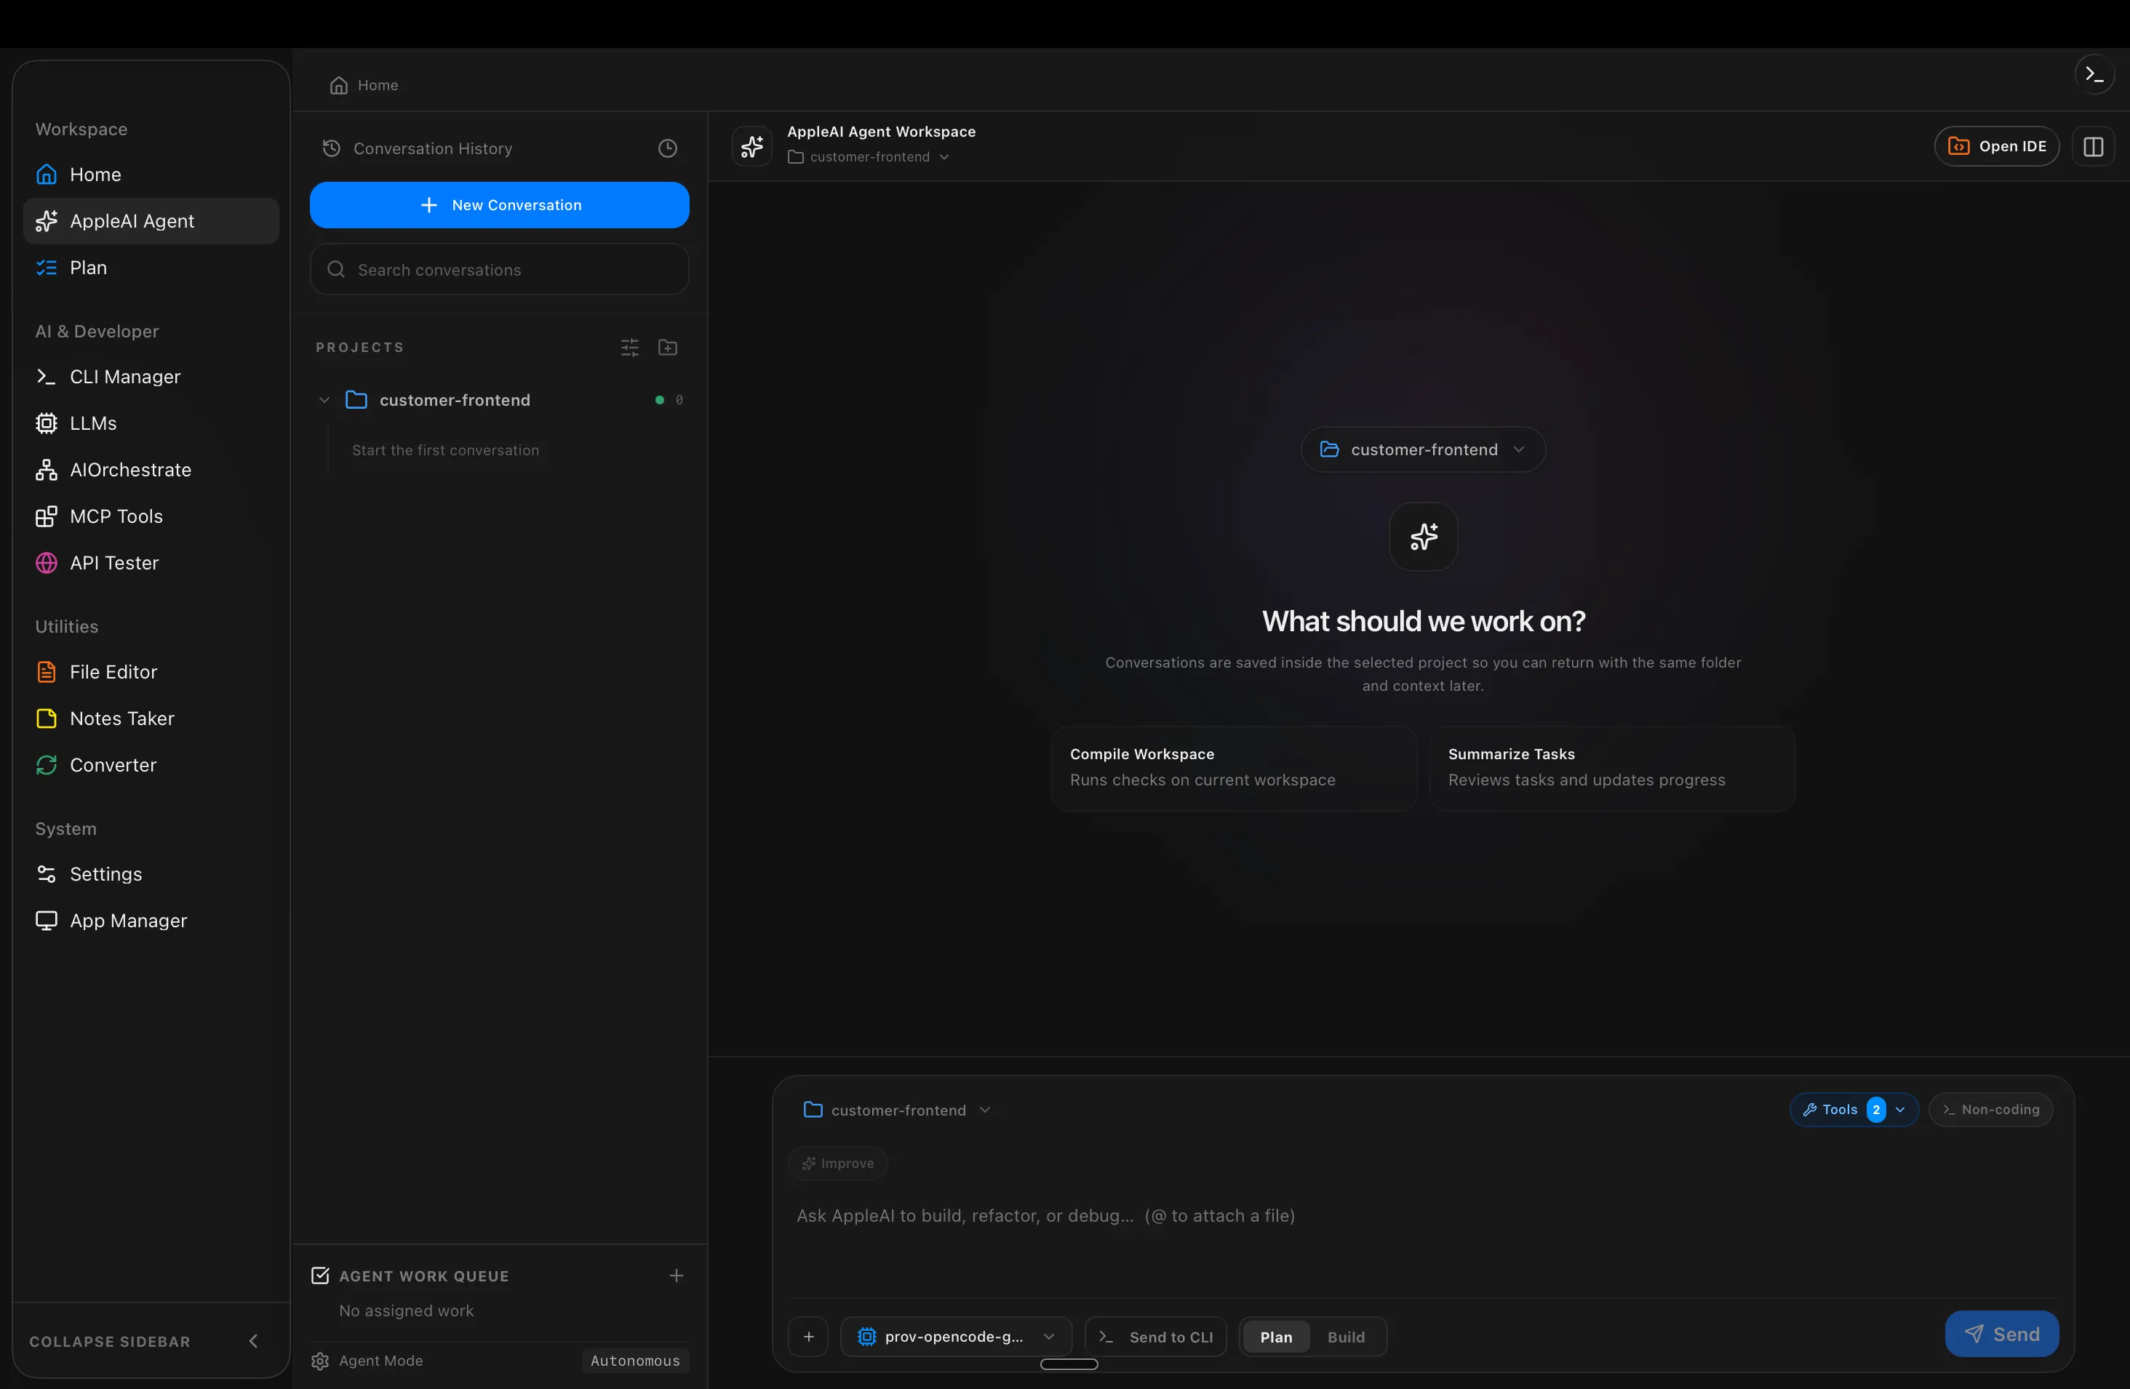This screenshot has height=1389, width=2130.
Task: Switch to Plan mode
Action: (x=1275, y=1336)
